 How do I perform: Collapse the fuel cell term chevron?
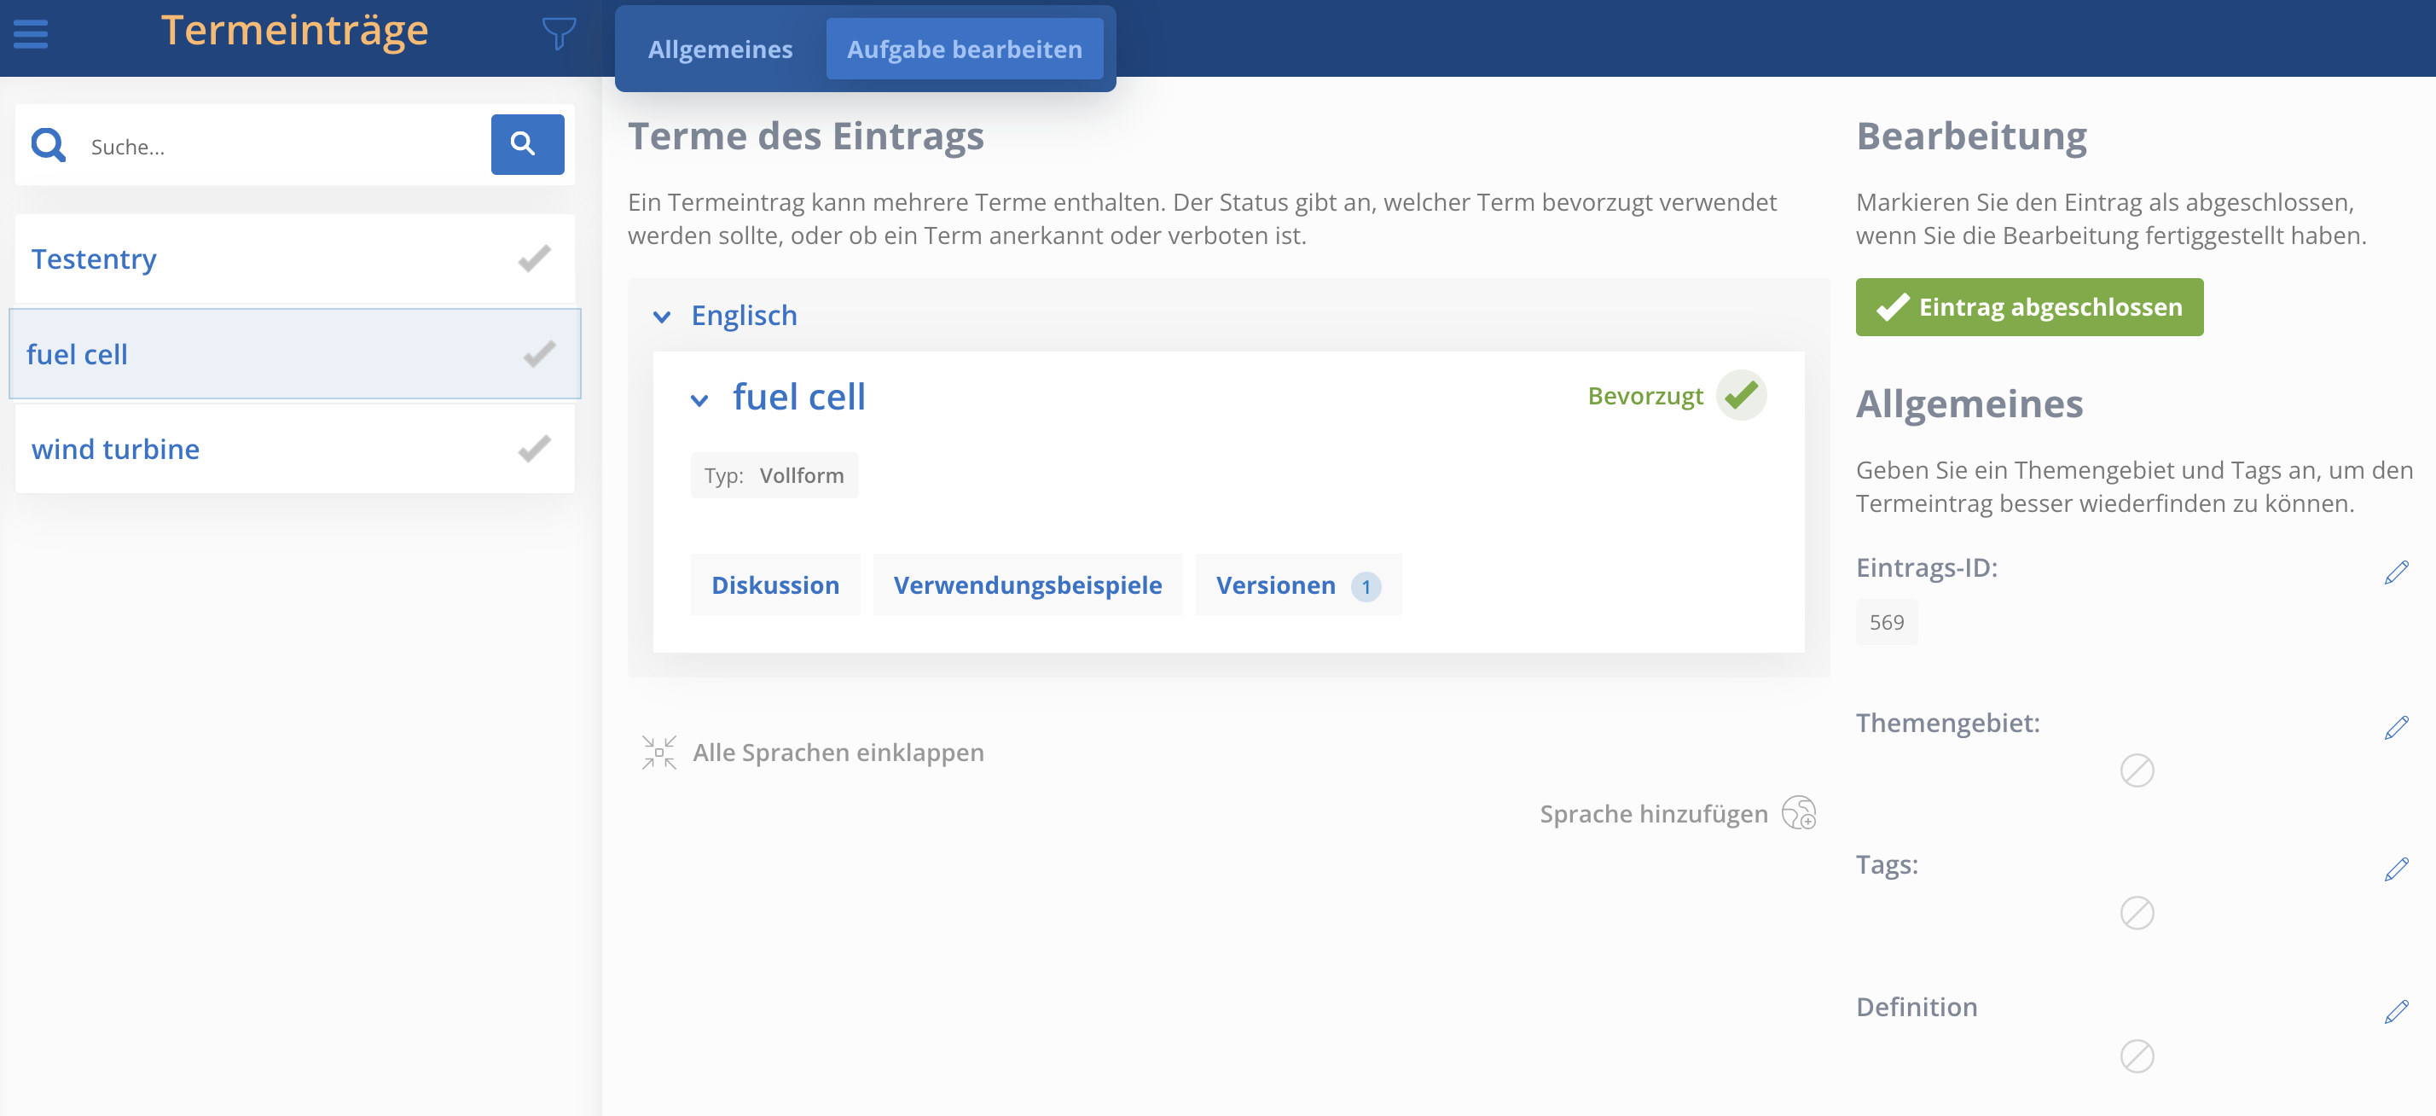tap(699, 400)
